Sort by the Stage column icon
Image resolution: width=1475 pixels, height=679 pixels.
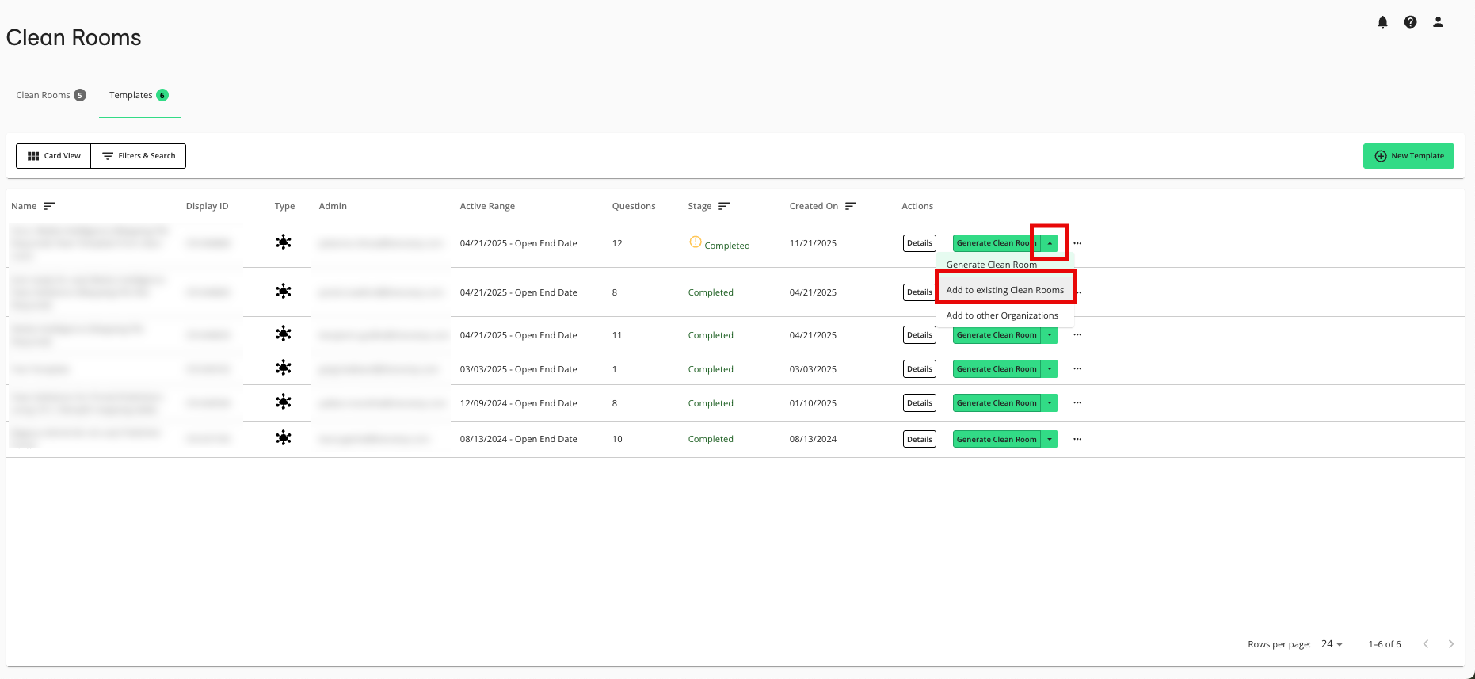coord(723,206)
